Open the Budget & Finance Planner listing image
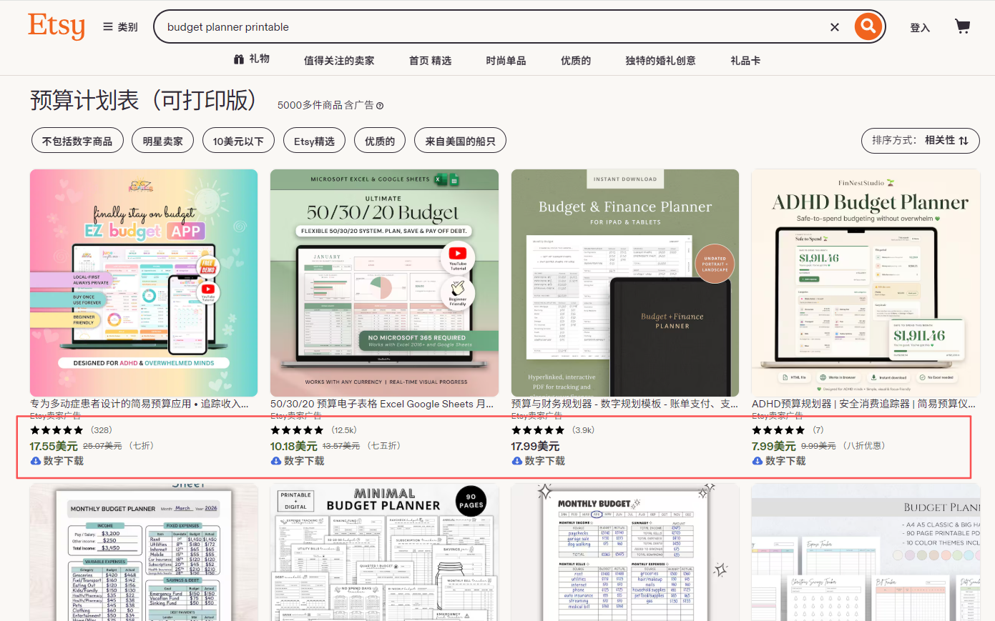The height and width of the screenshot is (621, 995). click(x=625, y=283)
